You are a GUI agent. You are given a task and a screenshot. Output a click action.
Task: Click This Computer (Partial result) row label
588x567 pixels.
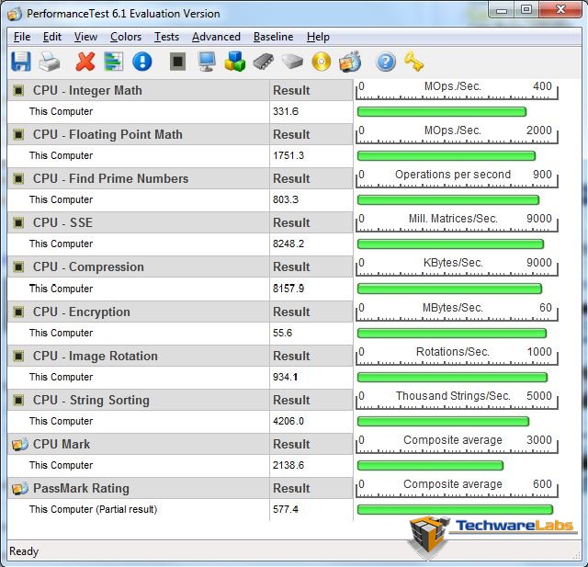point(94,509)
